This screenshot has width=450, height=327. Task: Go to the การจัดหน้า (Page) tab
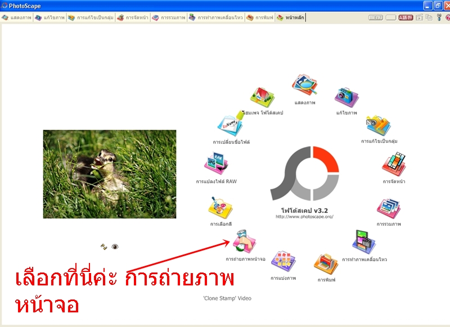[133, 17]
